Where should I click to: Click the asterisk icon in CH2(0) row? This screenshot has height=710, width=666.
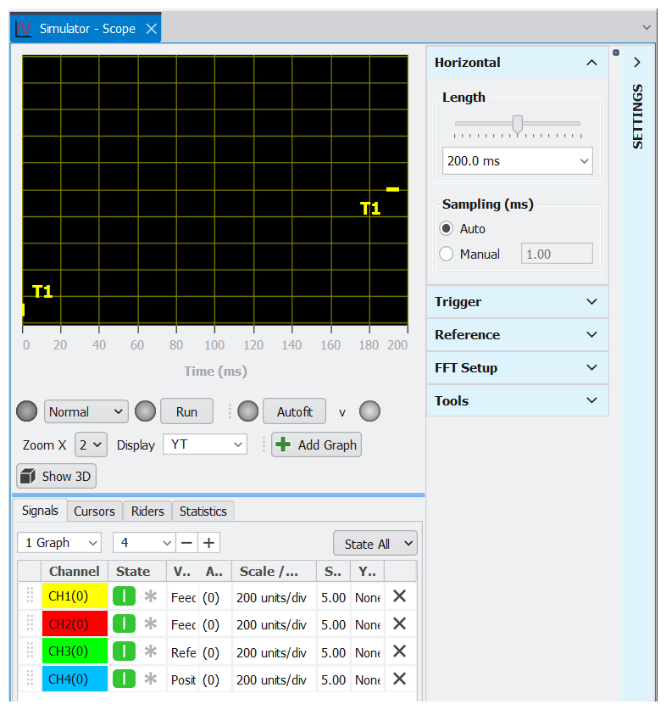pos(151,624)
